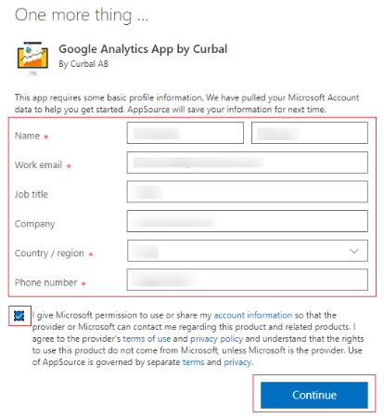The width and height of the screenshot is (384, 418).
Task: Open the Country / region dropdown
Action: tap(248, 251)
